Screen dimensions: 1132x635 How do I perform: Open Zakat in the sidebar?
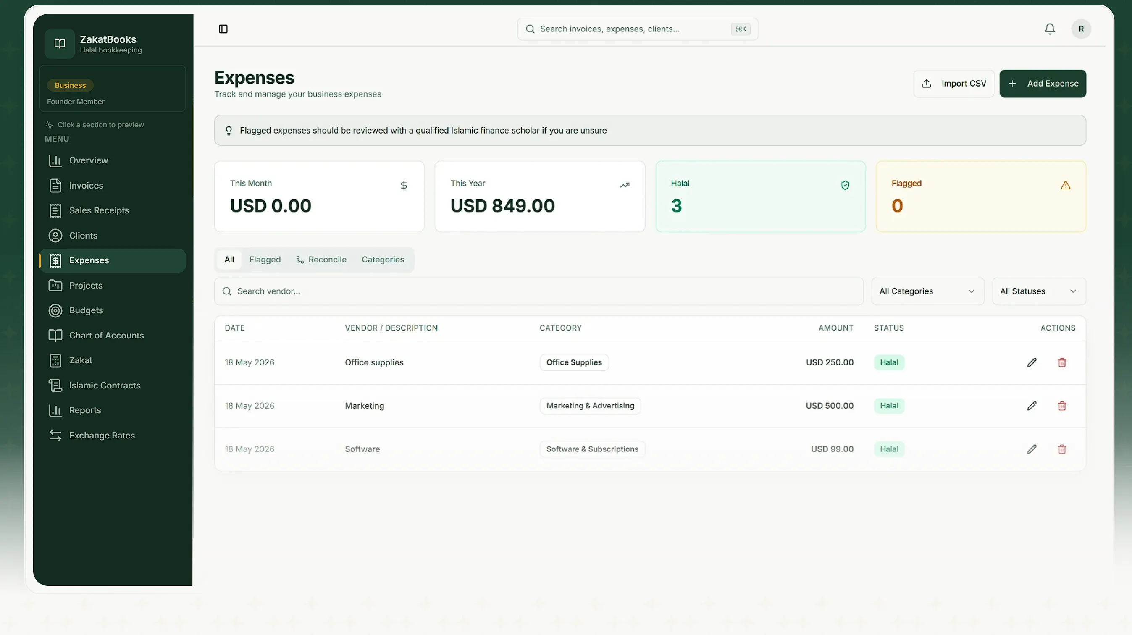coord(113,360)
